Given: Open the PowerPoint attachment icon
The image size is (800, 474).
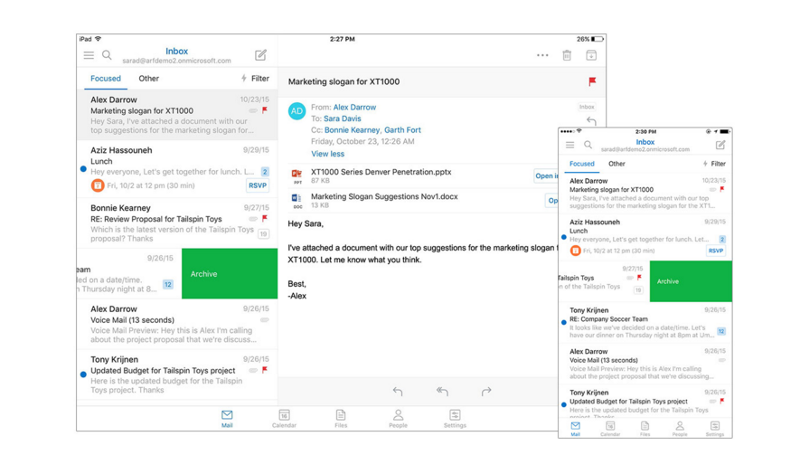Looking at the screenshot, I should 296,175.
